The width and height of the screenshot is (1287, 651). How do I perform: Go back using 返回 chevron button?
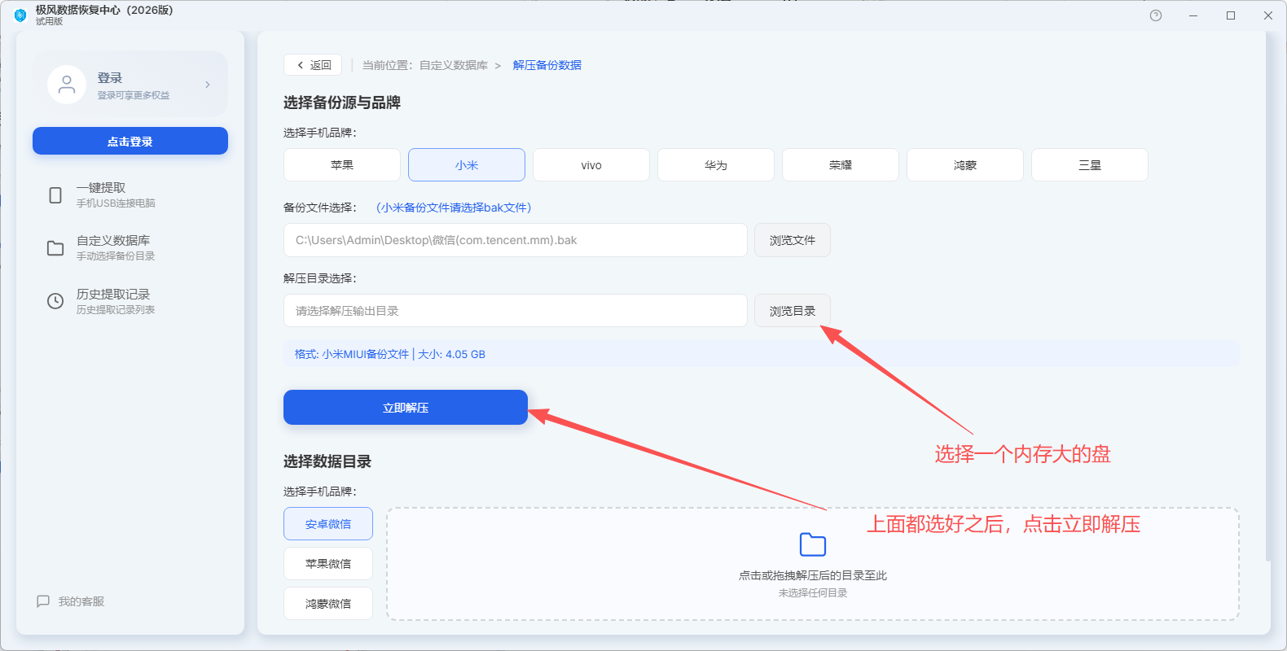click(313, 65)
